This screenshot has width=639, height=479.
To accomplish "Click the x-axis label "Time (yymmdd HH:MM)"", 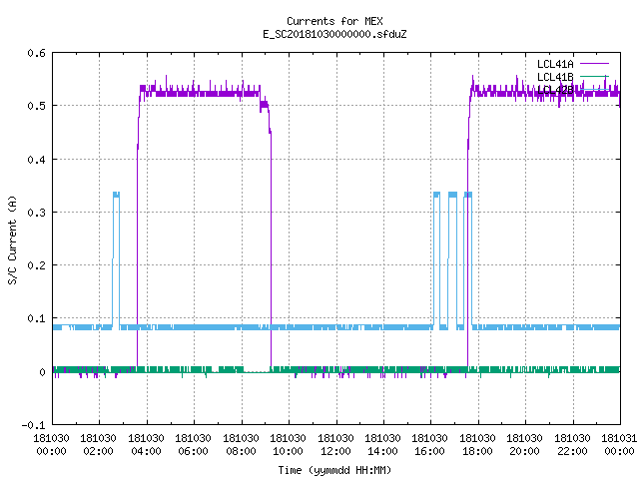I will tap(334, 470).
